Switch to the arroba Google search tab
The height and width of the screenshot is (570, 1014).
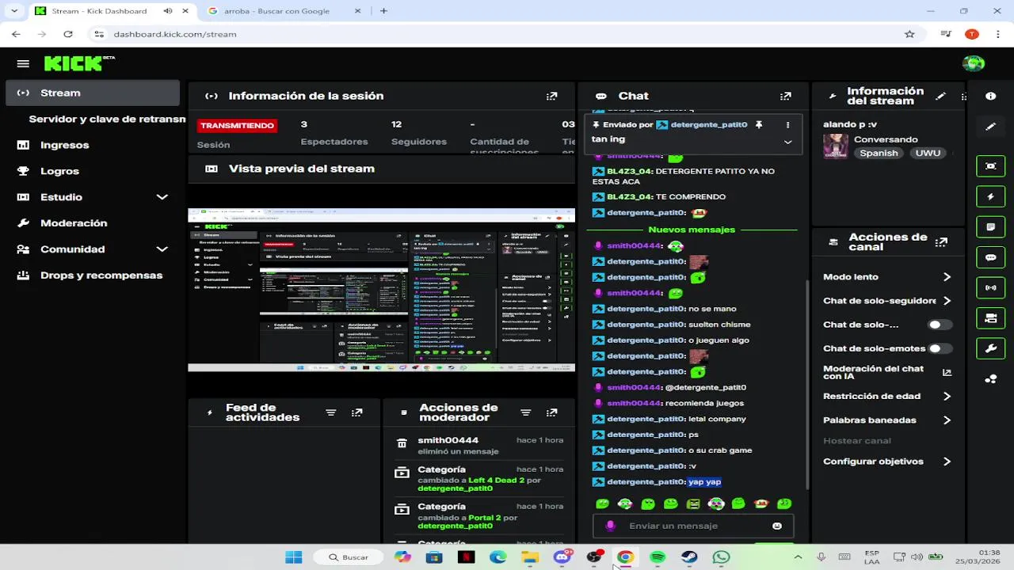pyautogui.click(x=276, y=11)
